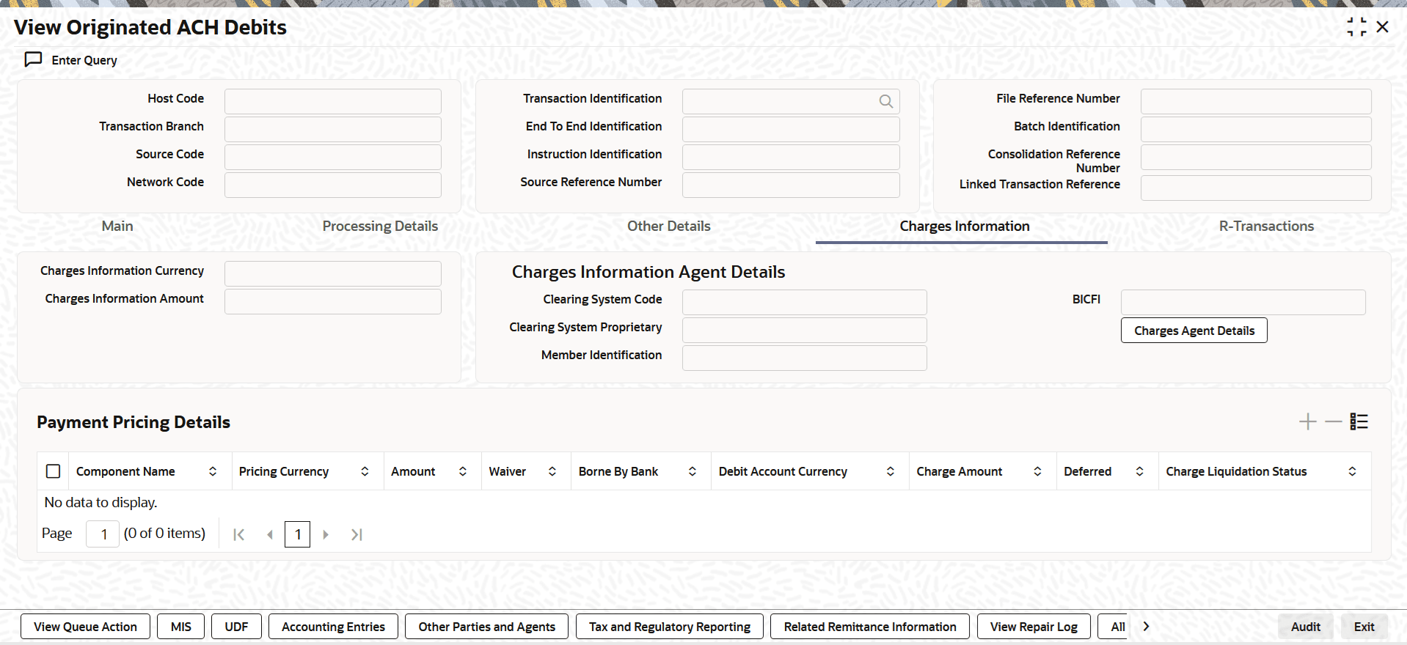This screenshot has height=645, width=1407.
Task: Click the End To End Identification field
Action: (x=791, y=129)
